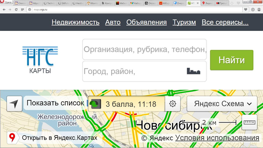Open the Недвижимость section
This screenshot has height=148, width=263.
click(75, 22)
